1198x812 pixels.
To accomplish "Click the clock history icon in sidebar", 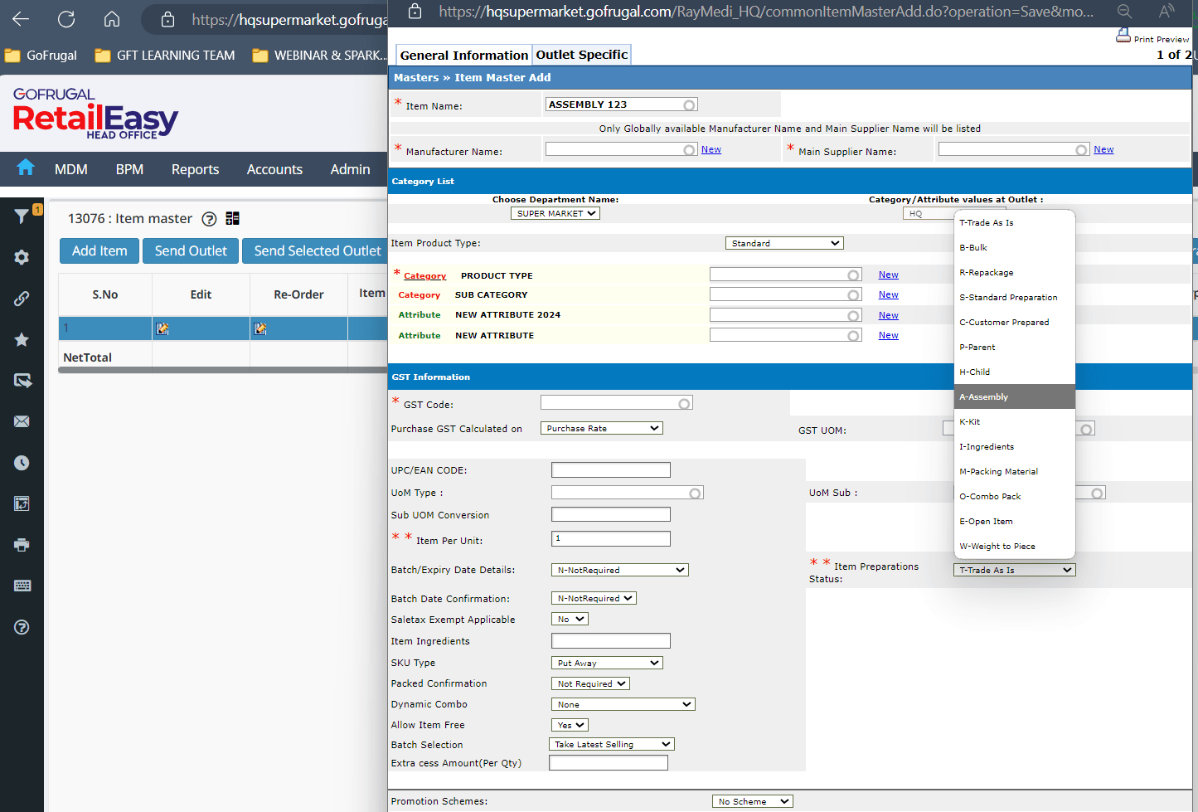I will (x=22, y=463).
